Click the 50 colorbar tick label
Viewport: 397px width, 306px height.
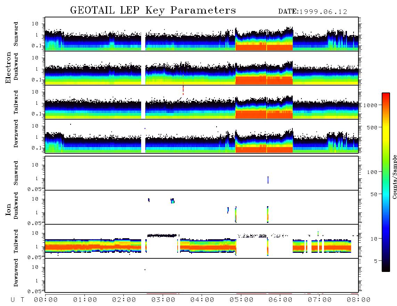point(374,194)
